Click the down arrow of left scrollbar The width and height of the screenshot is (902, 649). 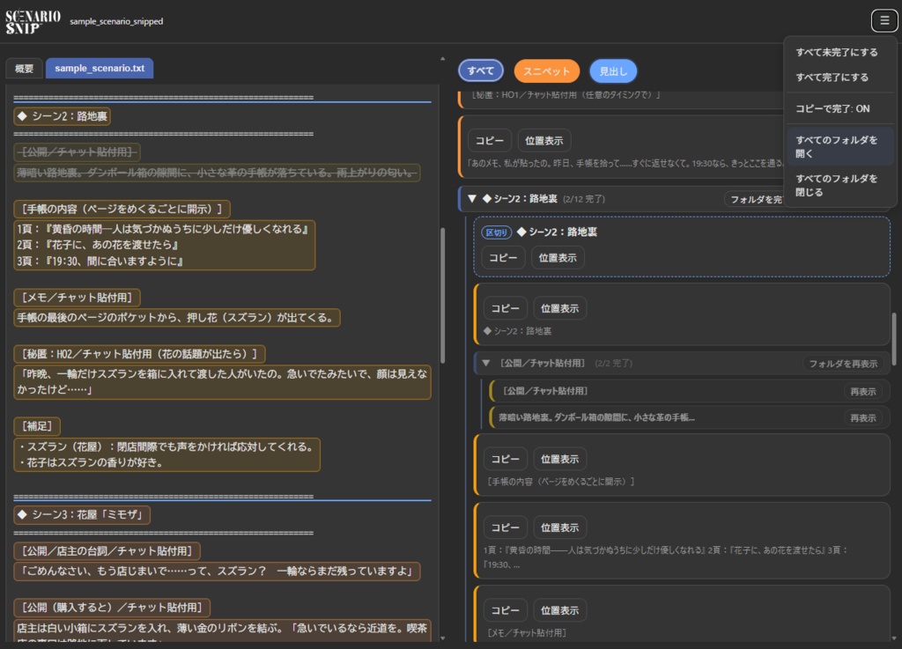[x=442, y=638]
